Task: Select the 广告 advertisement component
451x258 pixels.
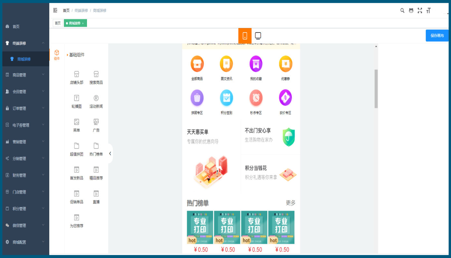Action: click(x=96, y=124)
